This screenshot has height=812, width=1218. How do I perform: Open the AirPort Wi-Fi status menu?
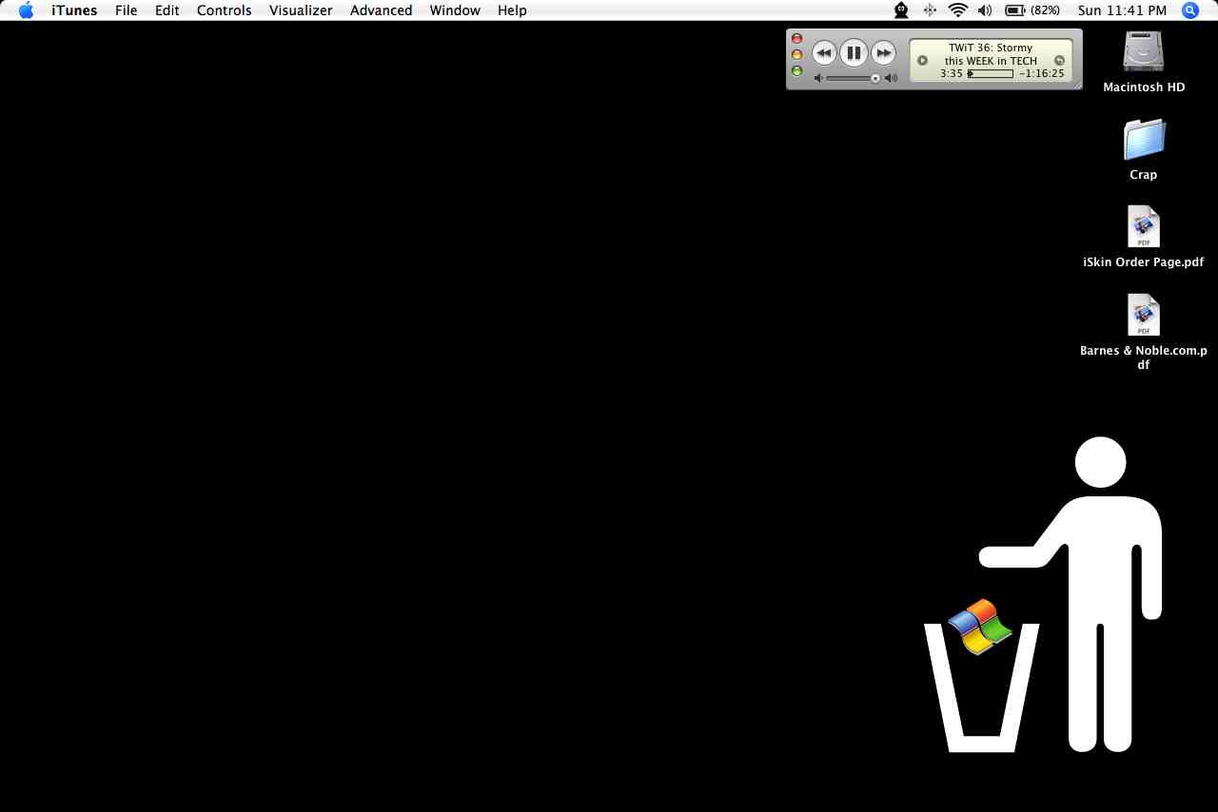click(957, 10)
